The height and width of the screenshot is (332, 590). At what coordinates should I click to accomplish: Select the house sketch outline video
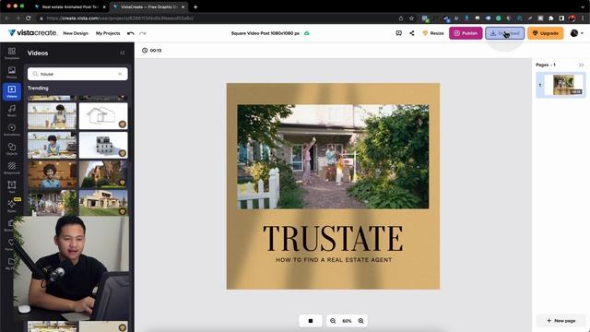(x=103, y=116)
